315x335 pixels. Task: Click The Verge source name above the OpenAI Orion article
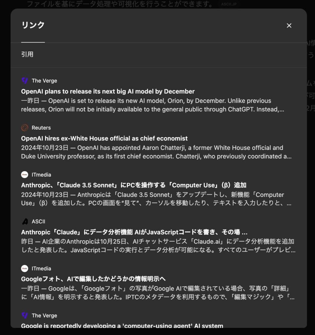tap(44, 81)
